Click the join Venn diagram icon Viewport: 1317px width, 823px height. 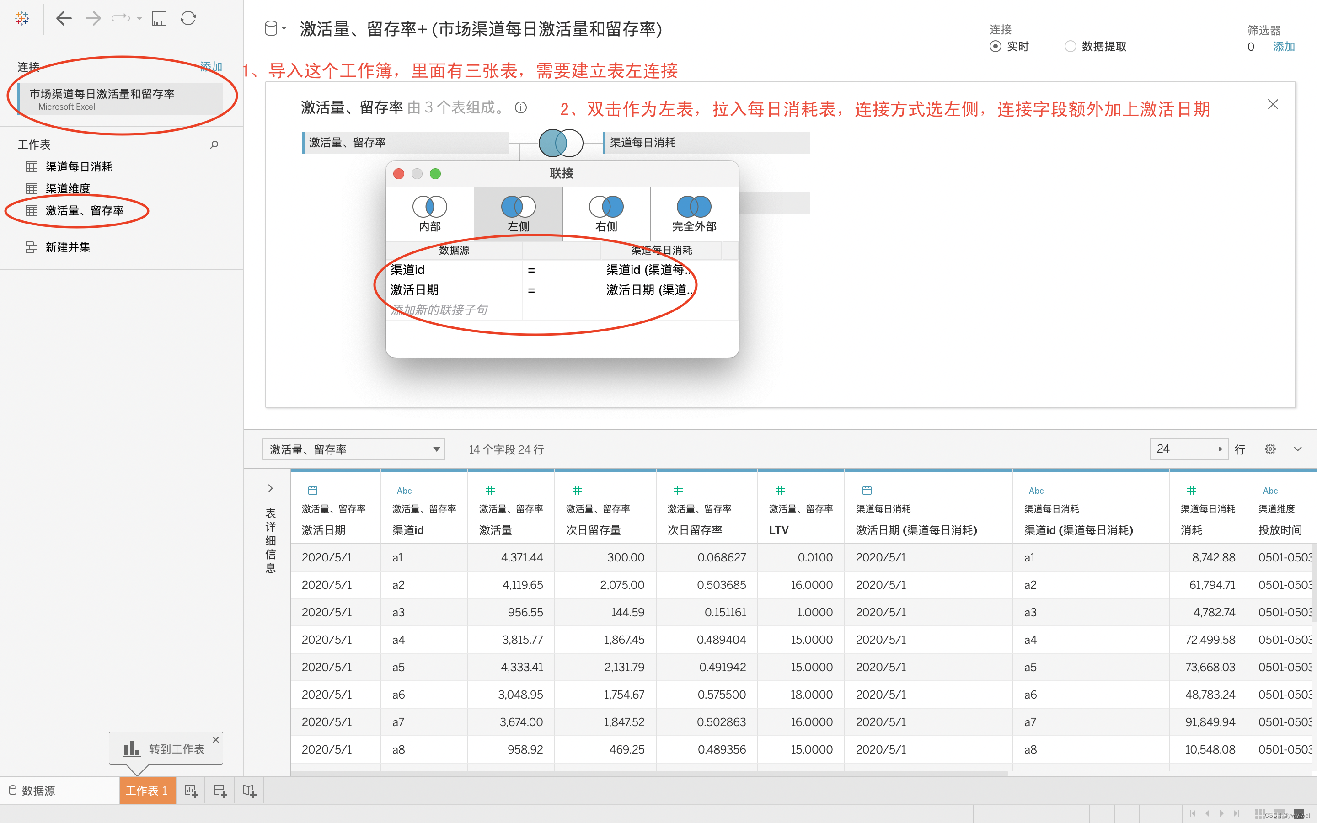[561, 143]
